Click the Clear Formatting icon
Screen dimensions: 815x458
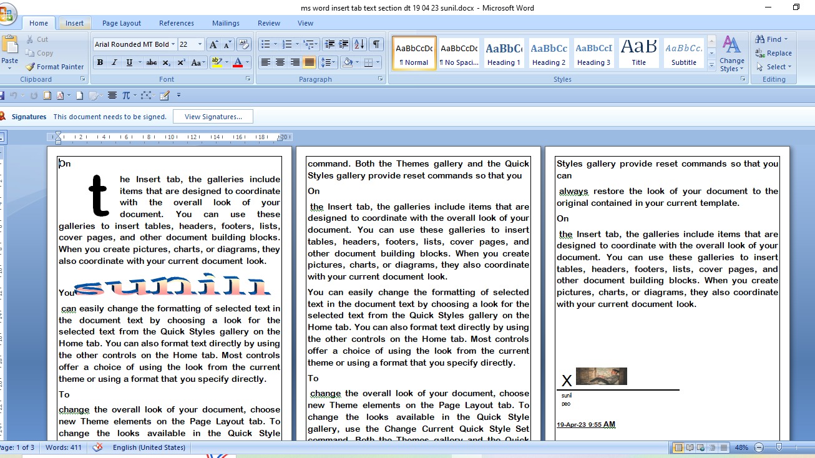pos(244,44)
